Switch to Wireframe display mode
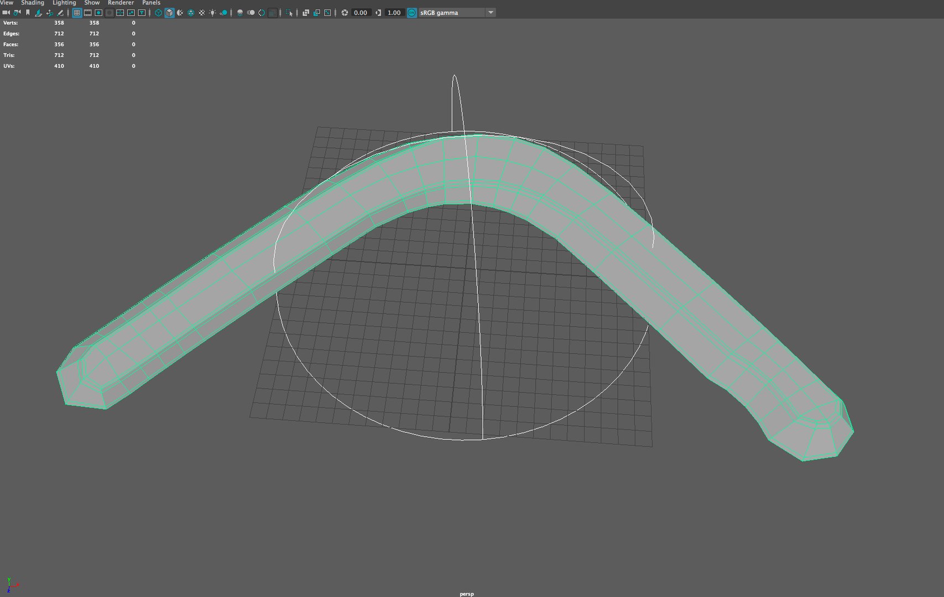The width and height of the screenshot is (944, 597). click(158, 12)
